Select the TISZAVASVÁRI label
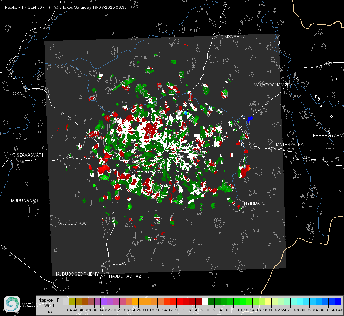Screen dimensions: 344x316 point(28,155)
